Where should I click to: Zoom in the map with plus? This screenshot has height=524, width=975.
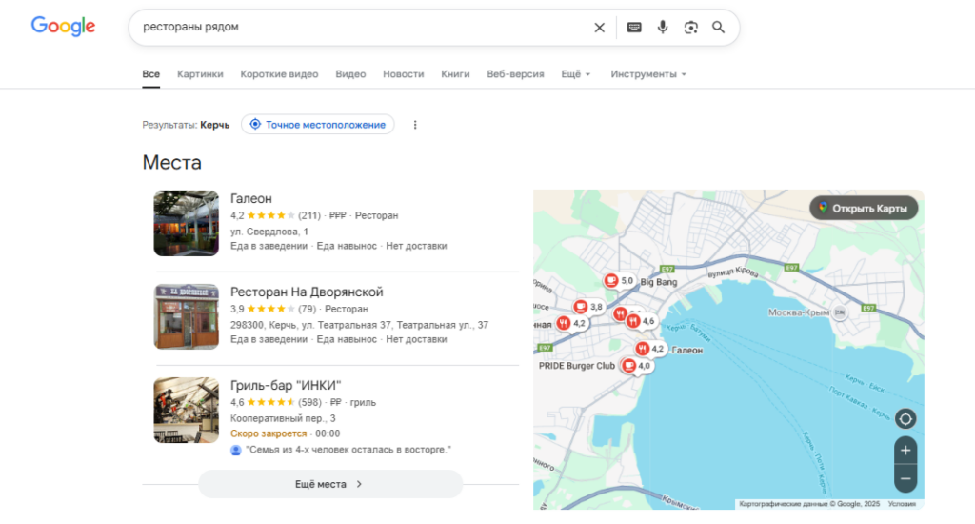coord(905,450)
